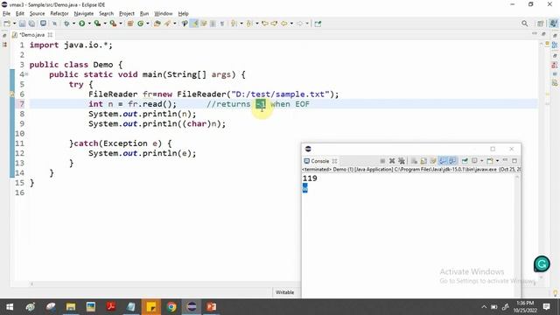Click the New Java Package icon
Image resolution: width=560 pixels, height=315 pixels.
click(x=130, y=24)
